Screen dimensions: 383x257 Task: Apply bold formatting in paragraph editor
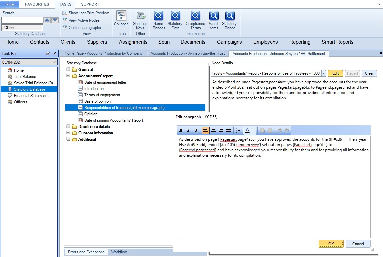click(181, 130)
